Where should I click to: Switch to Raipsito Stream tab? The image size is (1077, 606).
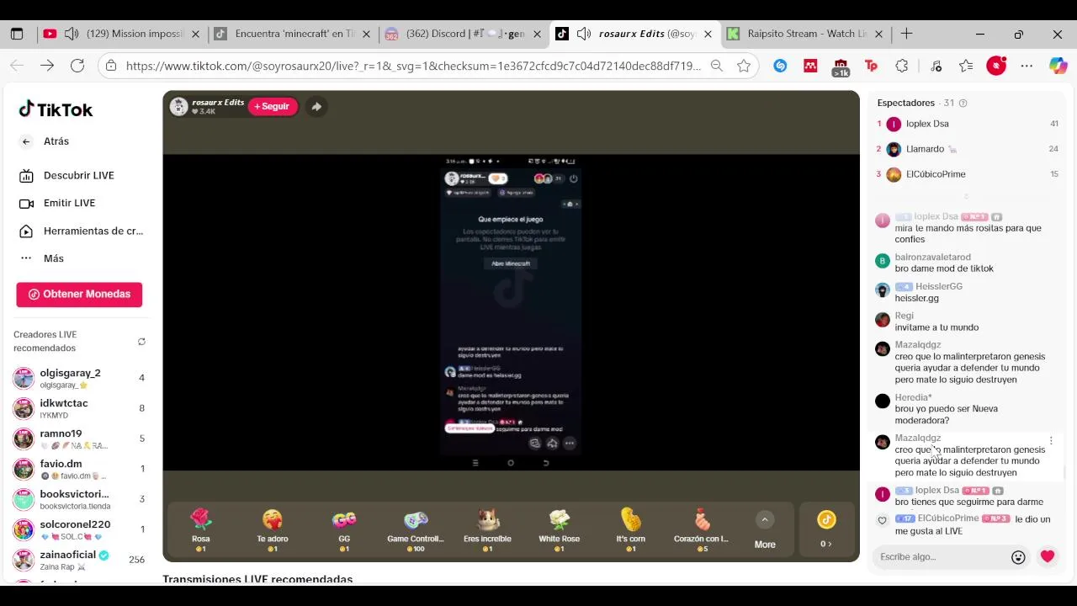point(807,34)
